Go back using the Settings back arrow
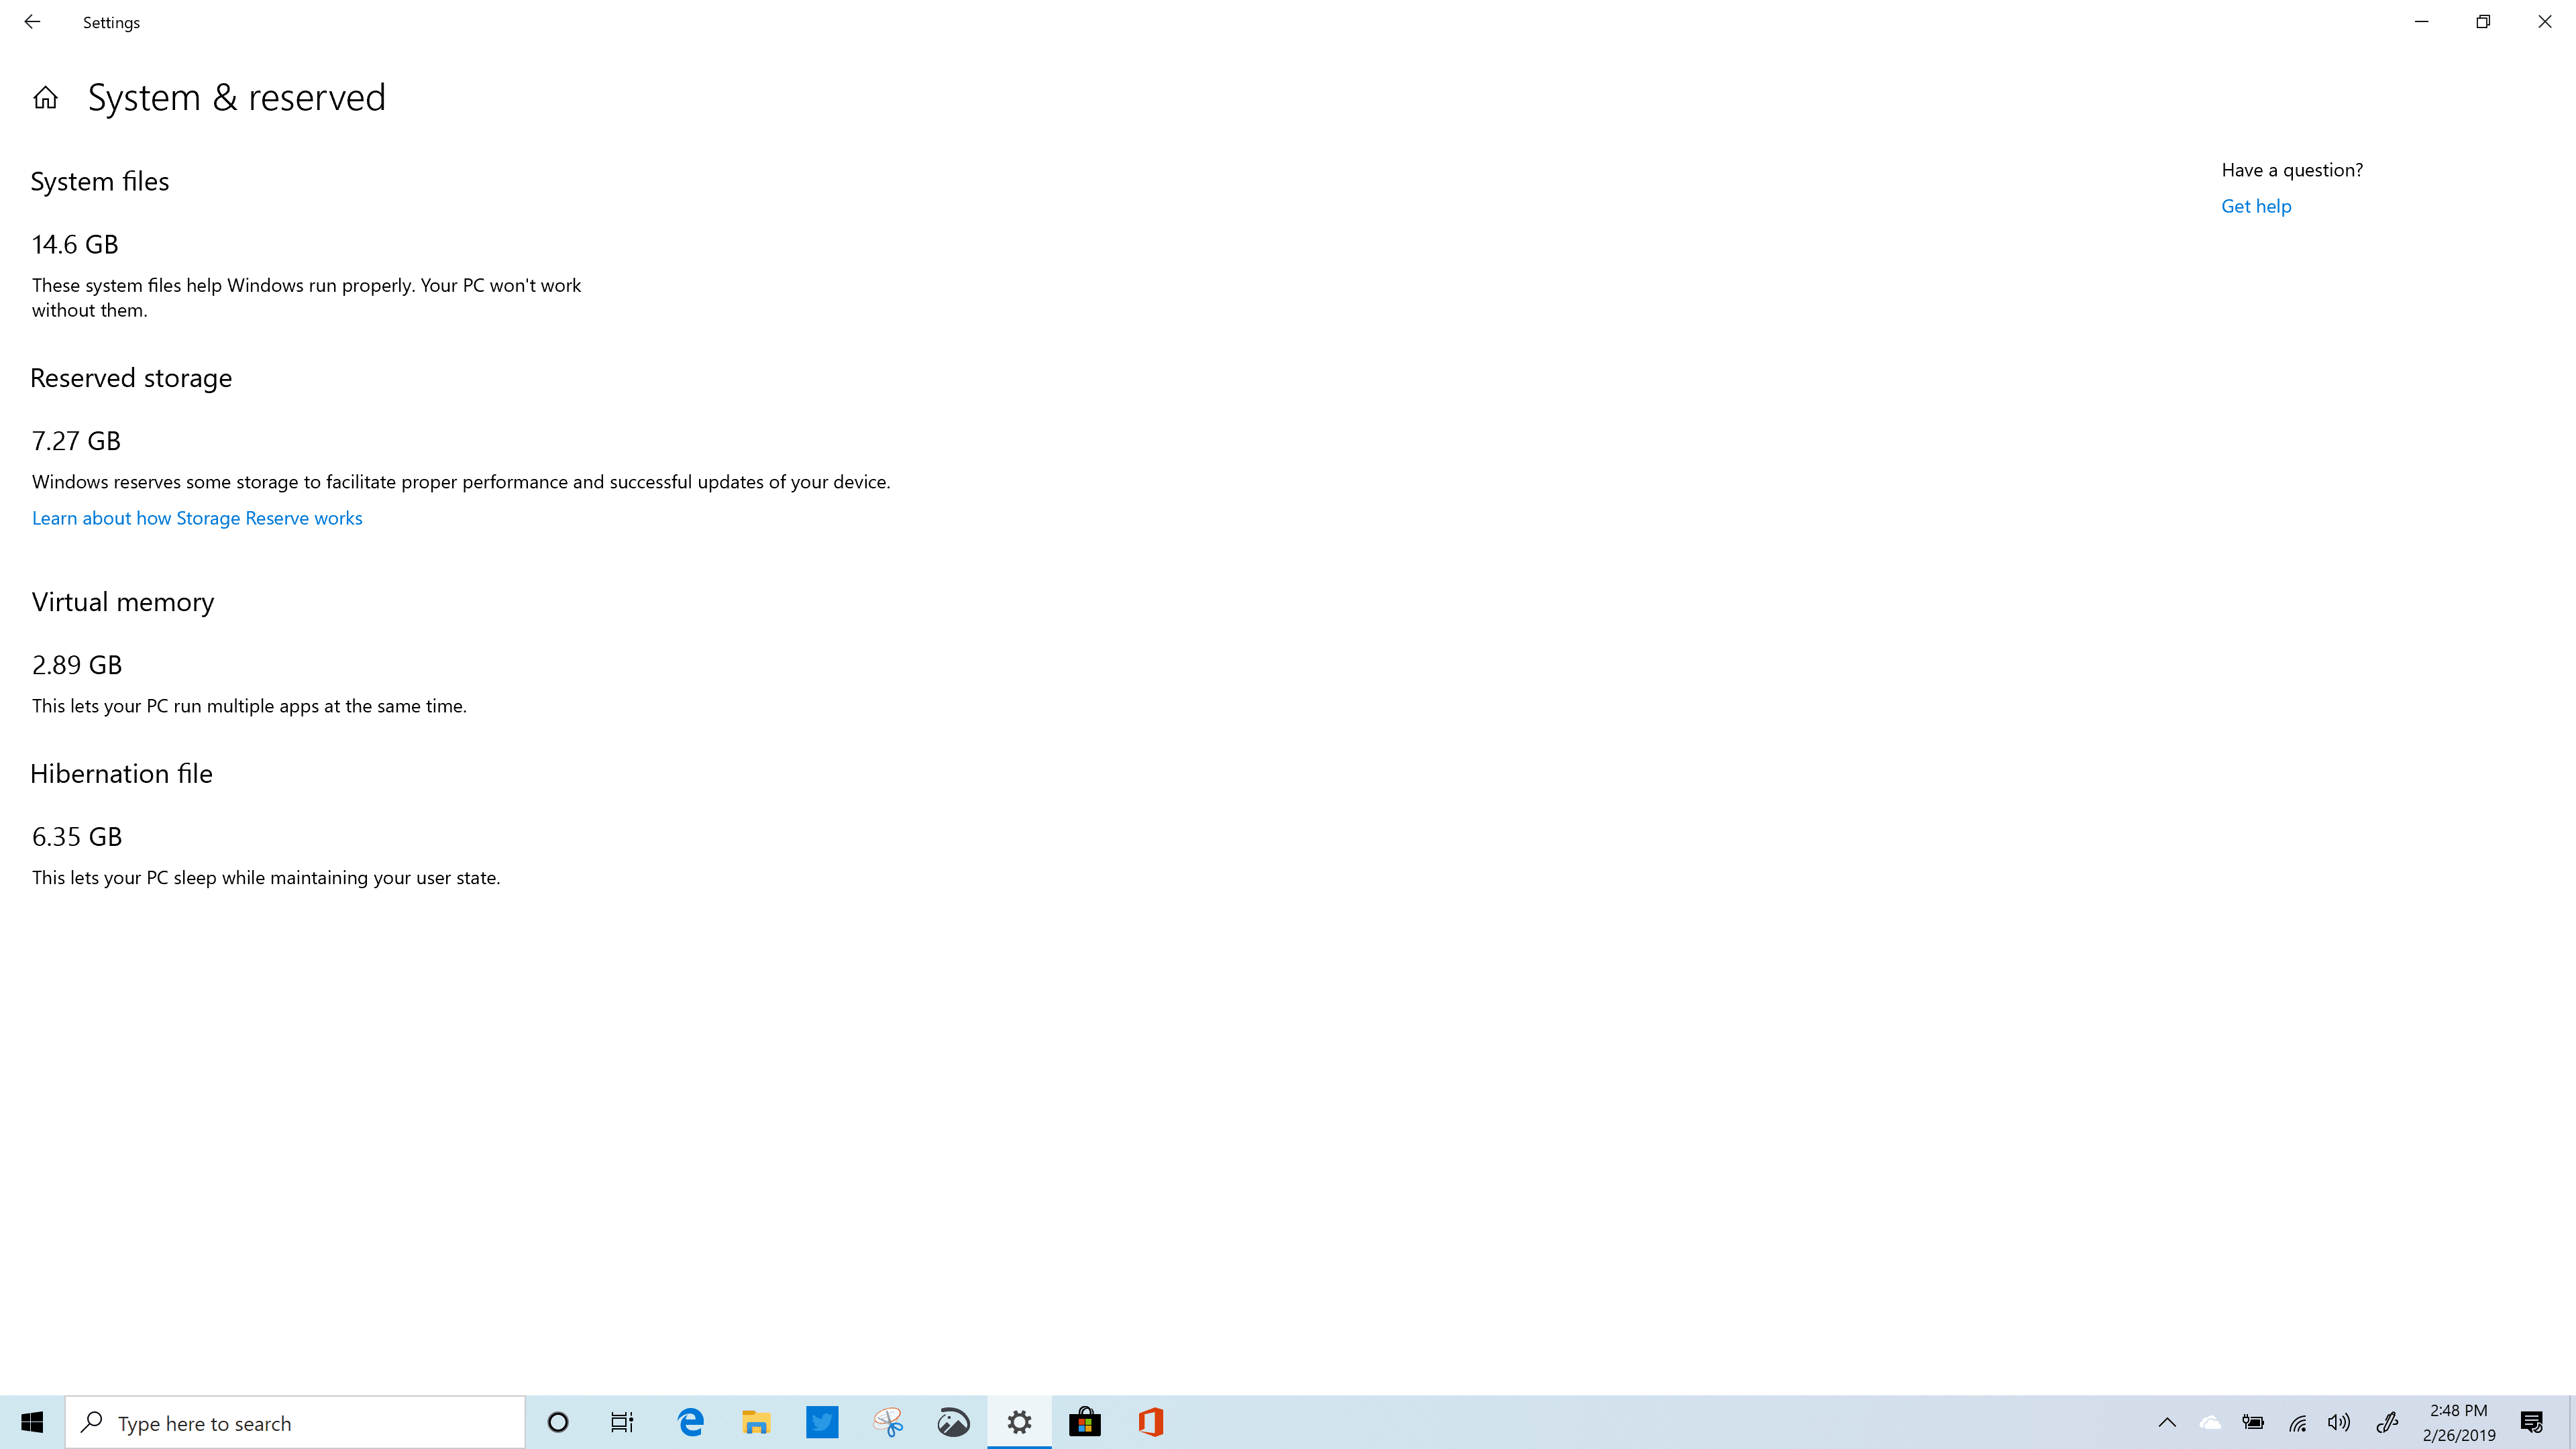The width and height of the screenshot is (2576, 1449). (32, 22)
